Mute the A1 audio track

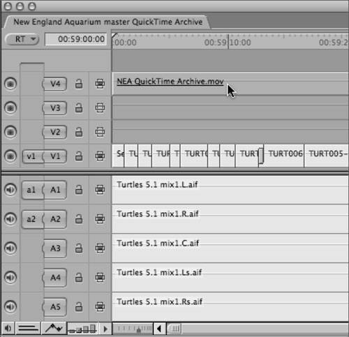coord(10,190)
